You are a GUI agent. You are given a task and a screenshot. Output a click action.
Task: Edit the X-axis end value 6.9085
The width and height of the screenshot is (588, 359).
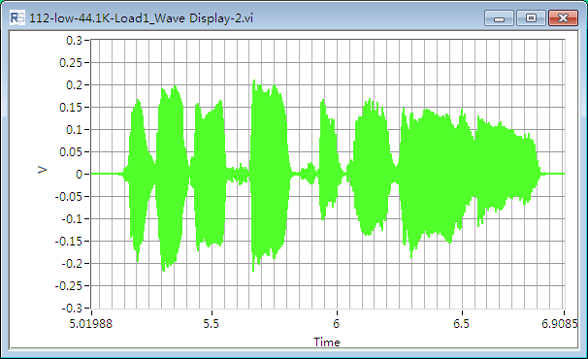pyautogui.click(x=560, y=324)
